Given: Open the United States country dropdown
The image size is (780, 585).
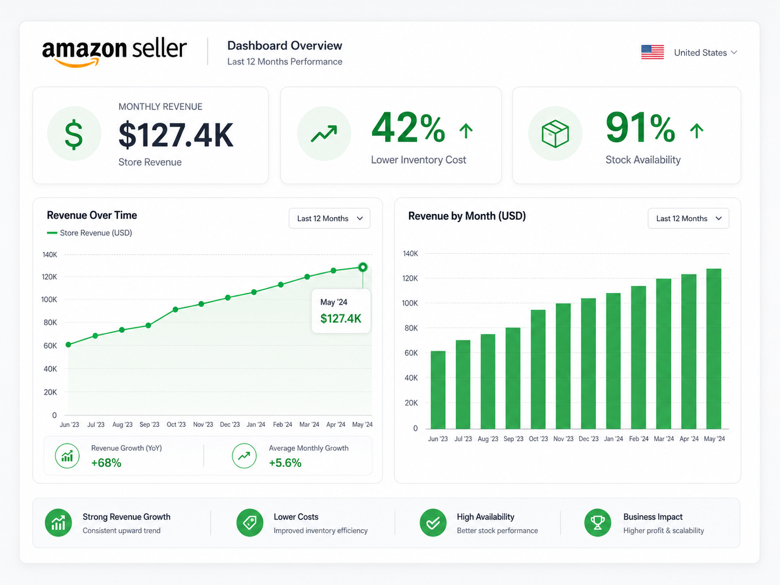Looking at the screenshot, I should coord(705,53).
